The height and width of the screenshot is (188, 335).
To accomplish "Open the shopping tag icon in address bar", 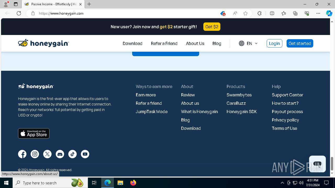I will pos(223,13).
